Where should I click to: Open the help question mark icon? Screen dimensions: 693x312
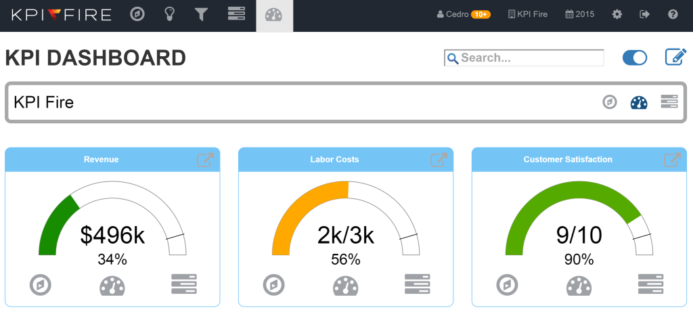[x=672, y=14]
